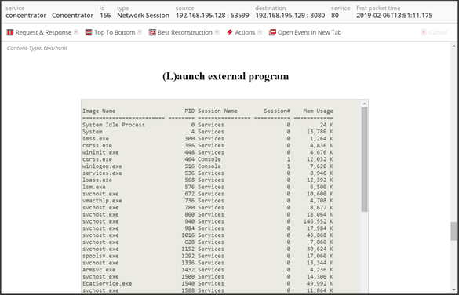Click the up arrow of the process list scrollbar
This screenshot has height=295, width=459.
364,104
